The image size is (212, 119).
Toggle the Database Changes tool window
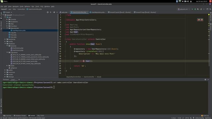[20, 116]
